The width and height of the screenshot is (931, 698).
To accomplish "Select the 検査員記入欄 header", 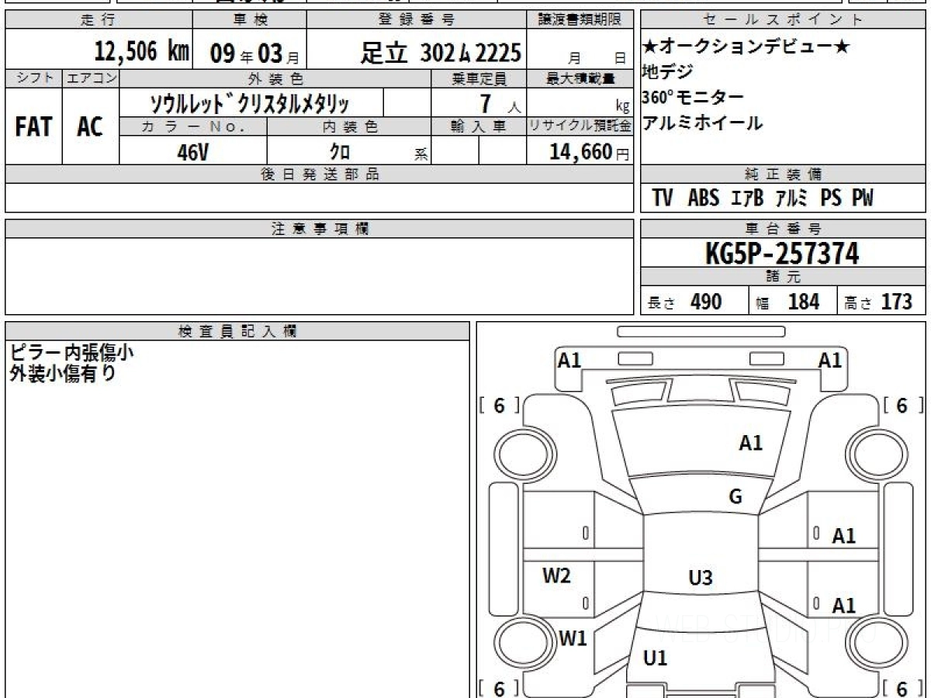I will (237, 331).
